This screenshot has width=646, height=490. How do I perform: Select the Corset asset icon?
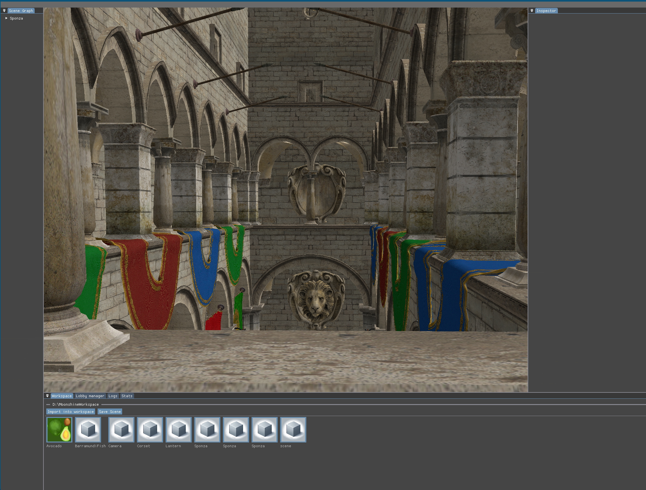[150, 430]
